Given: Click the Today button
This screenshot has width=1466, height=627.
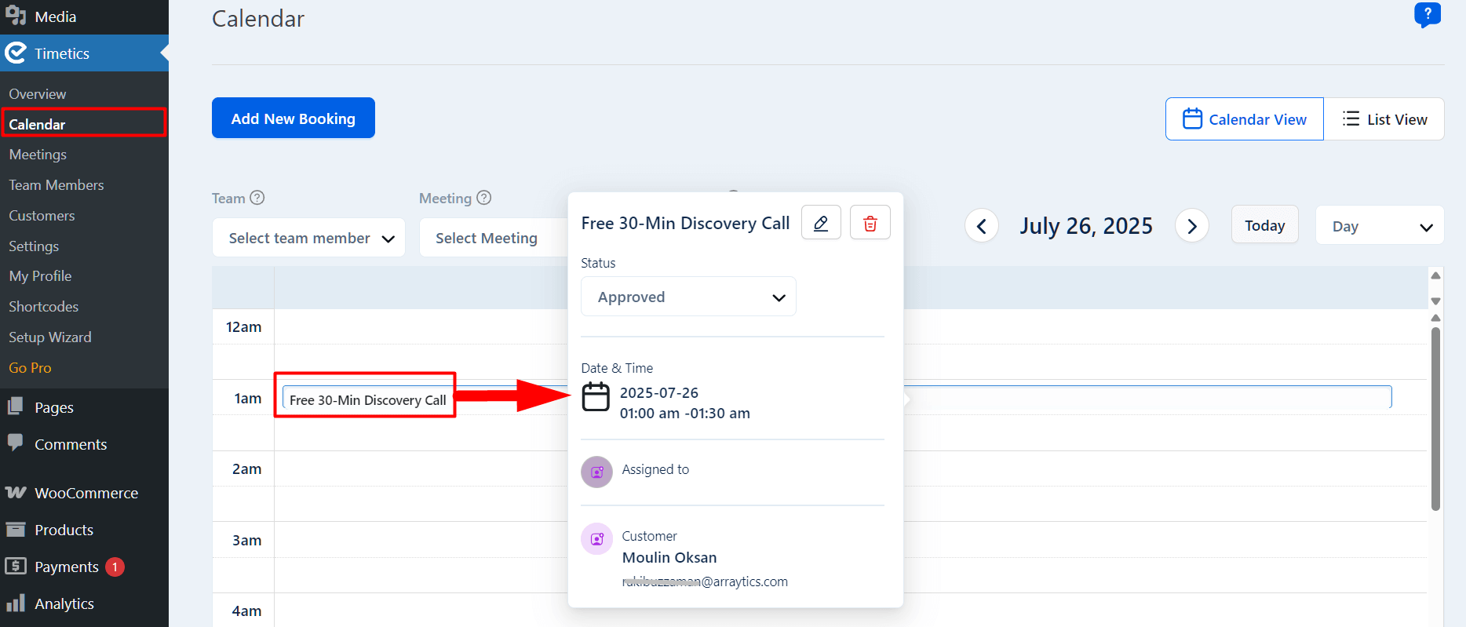Looking at the screenshot, I should pos(1265,225).
